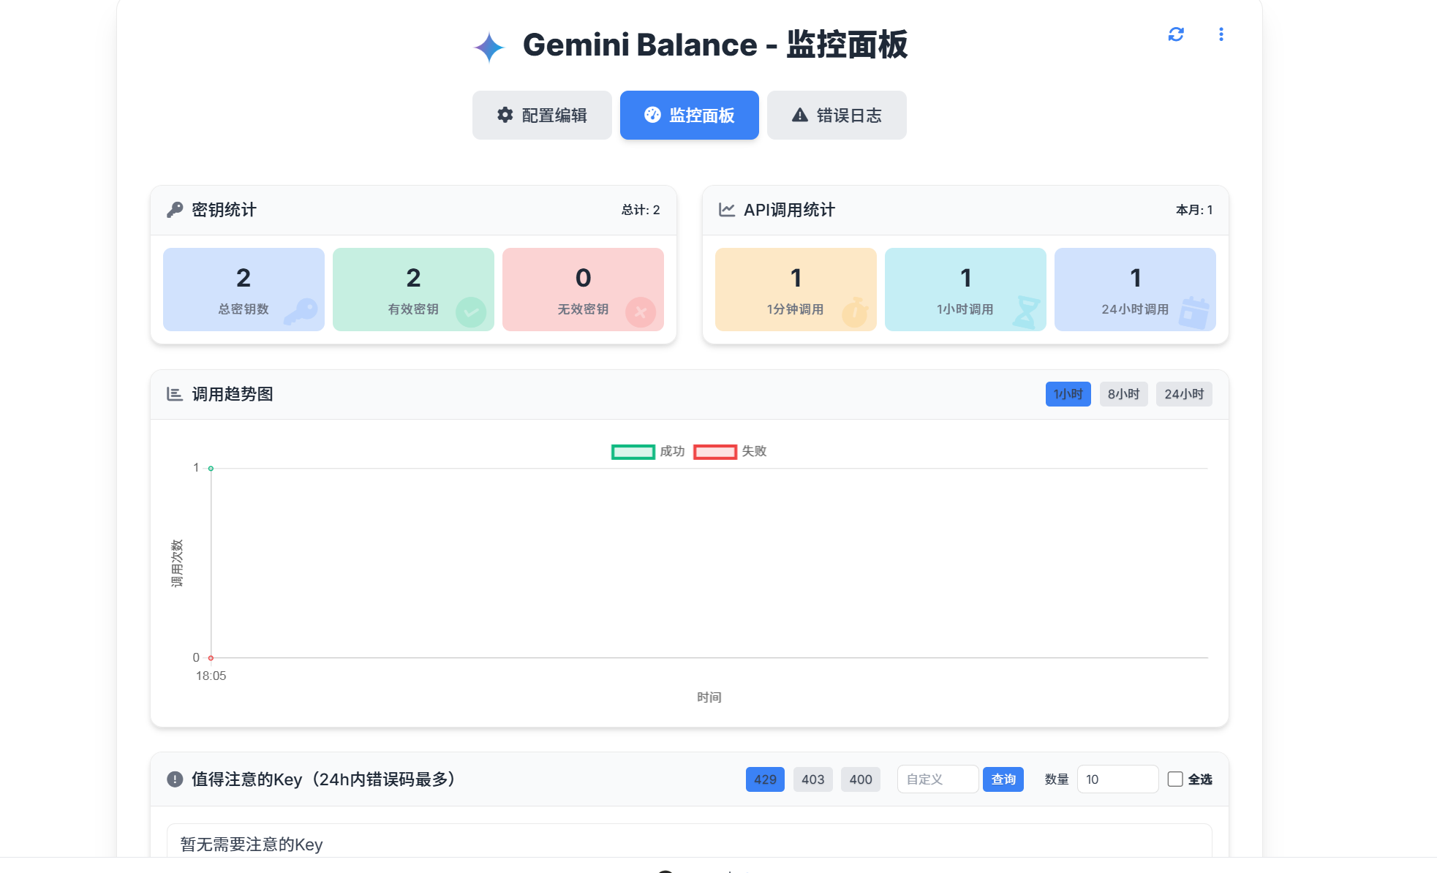Click the 自定义 error code input field
The image size is (1437, 873).
point(938,779)
